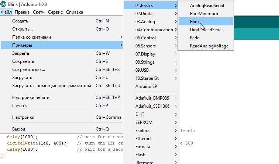Select the Blink example

pyautogui.click(x=206, y=22)
